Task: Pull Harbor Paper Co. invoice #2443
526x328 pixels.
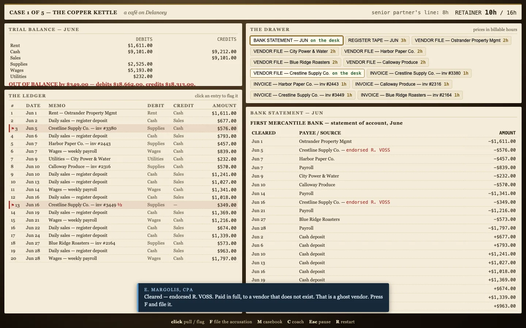Action: pyautogui.click(x=300, y=84)
